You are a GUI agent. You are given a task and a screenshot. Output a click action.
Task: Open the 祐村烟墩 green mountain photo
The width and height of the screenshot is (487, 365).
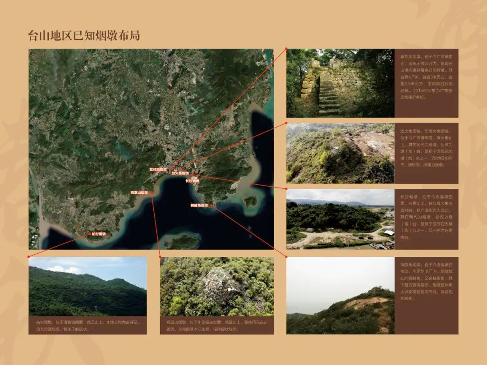point(87,286)
